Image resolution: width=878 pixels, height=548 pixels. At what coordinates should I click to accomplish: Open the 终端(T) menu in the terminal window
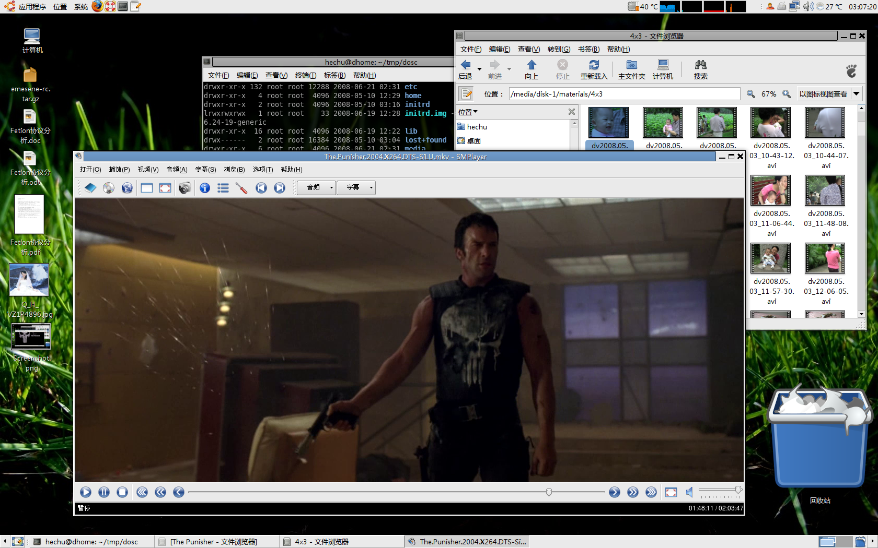pos(305,75)
